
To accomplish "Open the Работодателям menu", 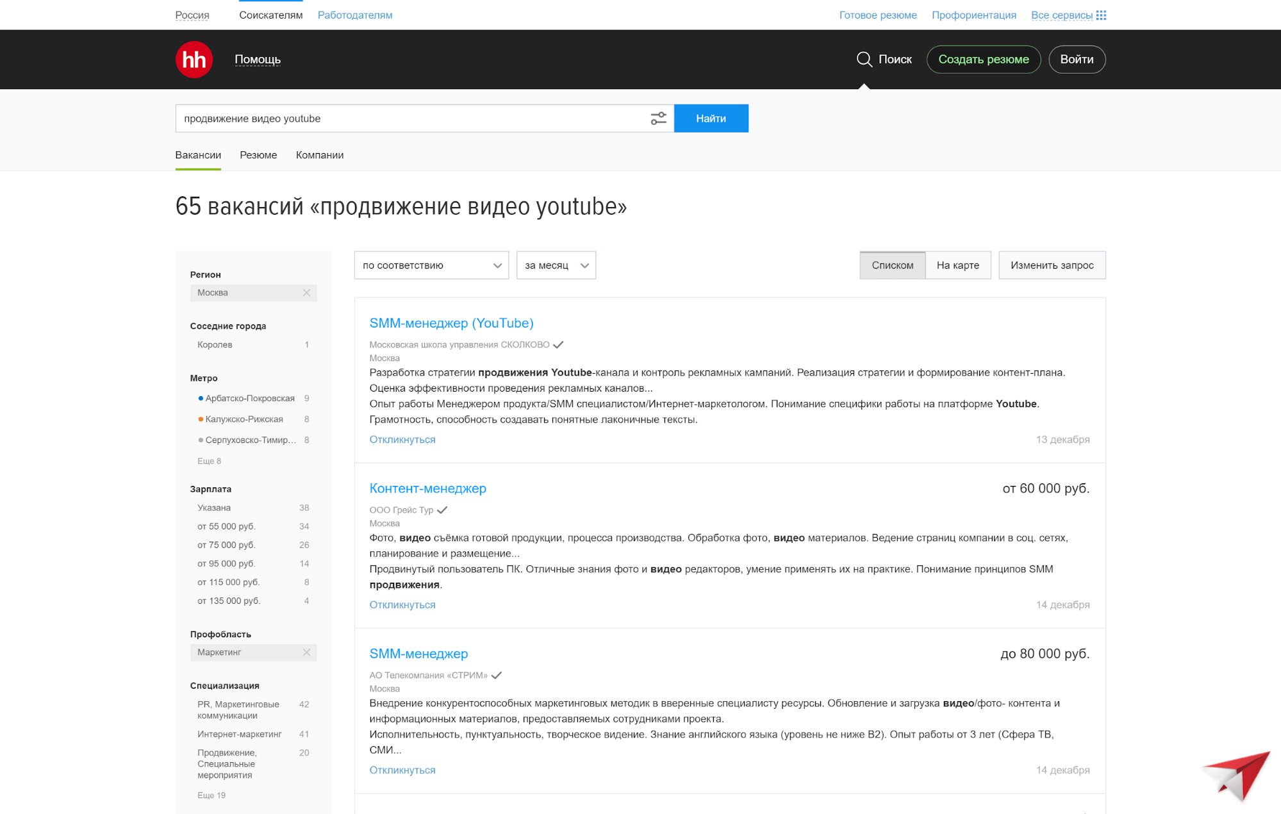I will tap(354, 15).
